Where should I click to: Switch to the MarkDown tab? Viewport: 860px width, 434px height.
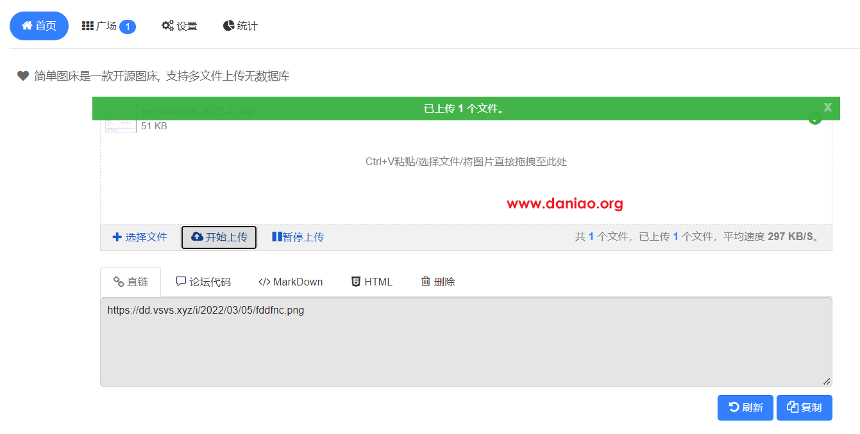pyautogui.click(x=291, y=282)
